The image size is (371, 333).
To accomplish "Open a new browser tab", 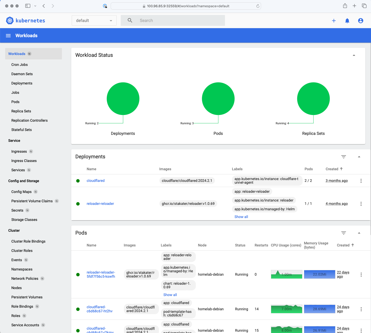I will [354, 6].
